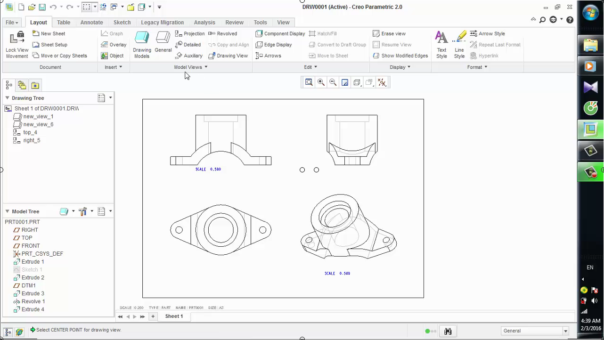Click the Erase view button
The image size is (604, 340).
390,33
